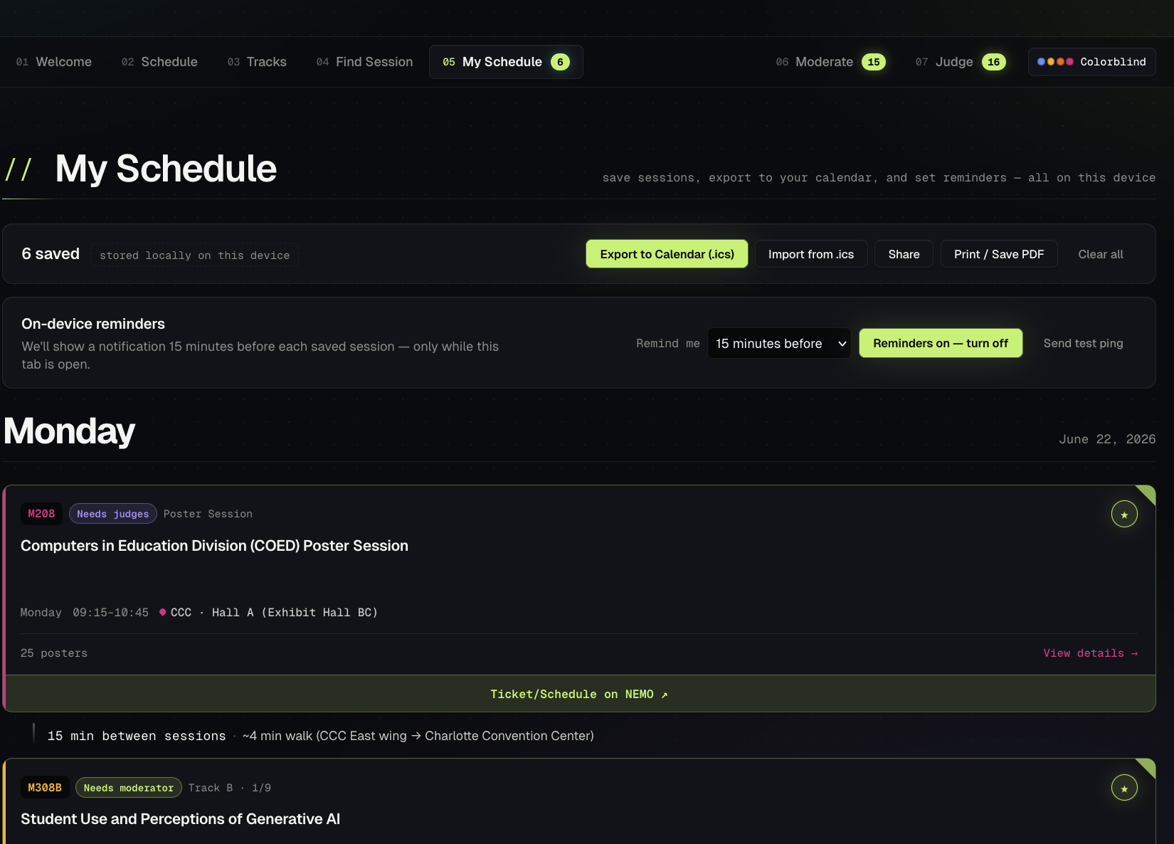Select the My Schedule tab

(506, 62)
